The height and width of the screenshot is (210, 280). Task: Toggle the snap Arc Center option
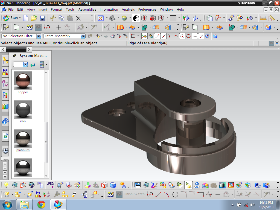point(182,36)
